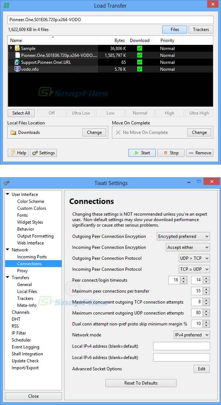Remove the transfer

click(x=200, y=153)
